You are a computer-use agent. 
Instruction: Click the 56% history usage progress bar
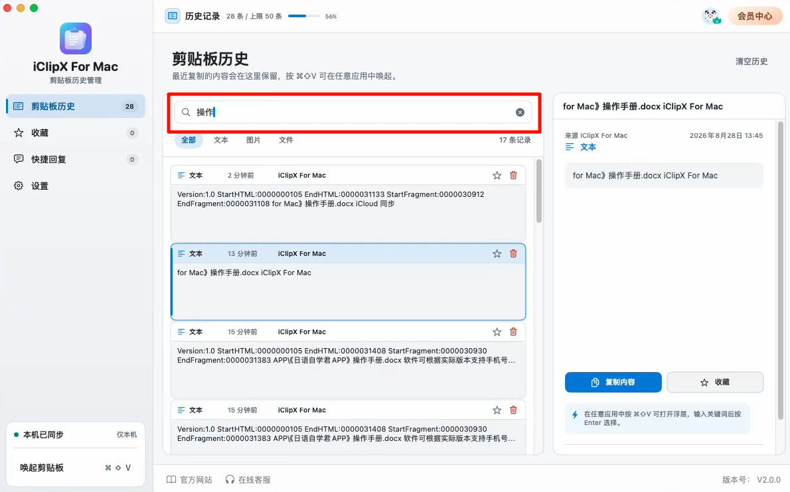(x=304, y=16)
